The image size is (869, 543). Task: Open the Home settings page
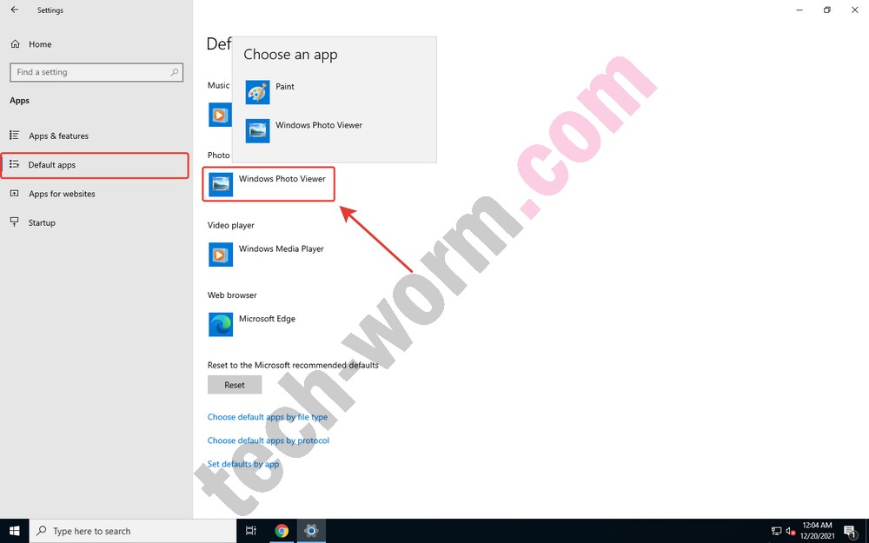point(39,44)
